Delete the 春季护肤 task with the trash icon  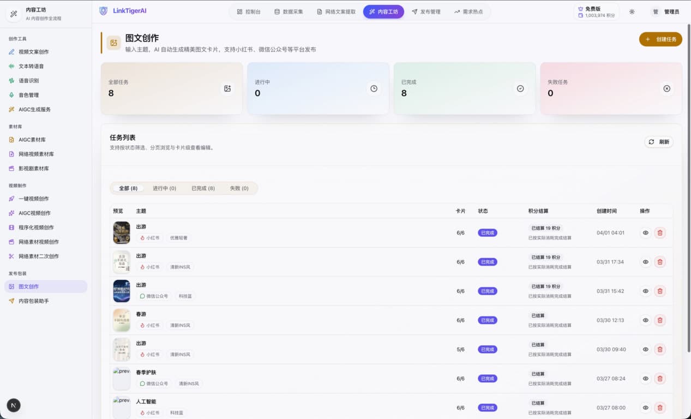tap(660, 379)
